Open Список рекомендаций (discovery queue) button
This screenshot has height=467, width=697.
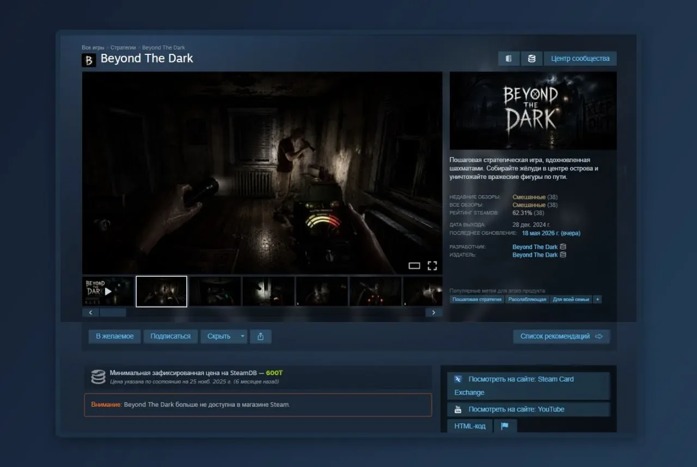[x=561, y=337]
